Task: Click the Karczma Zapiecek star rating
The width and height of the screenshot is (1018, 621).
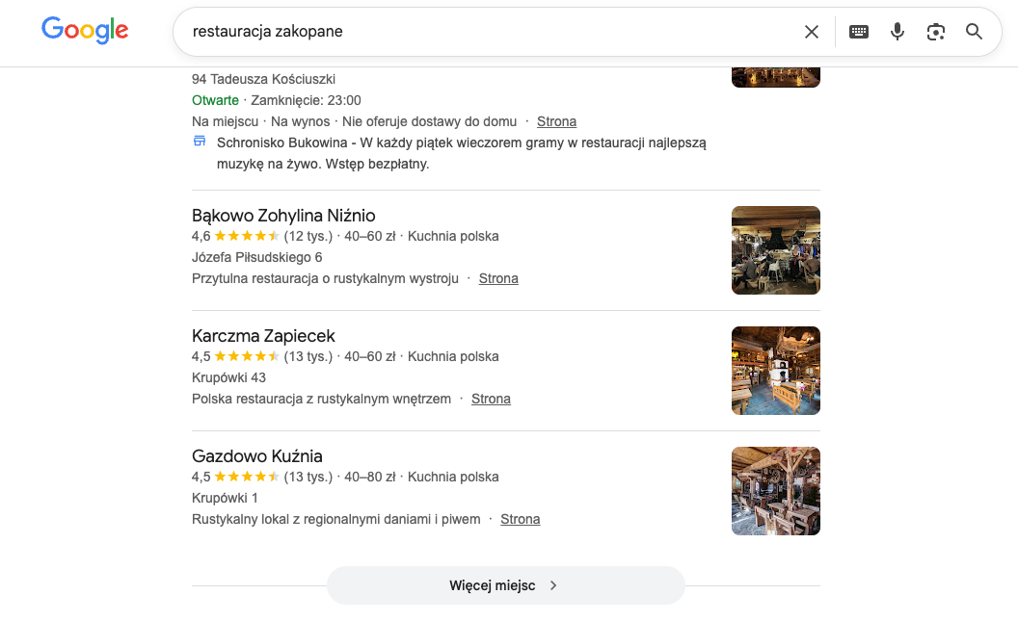Action: click(247, 357)
